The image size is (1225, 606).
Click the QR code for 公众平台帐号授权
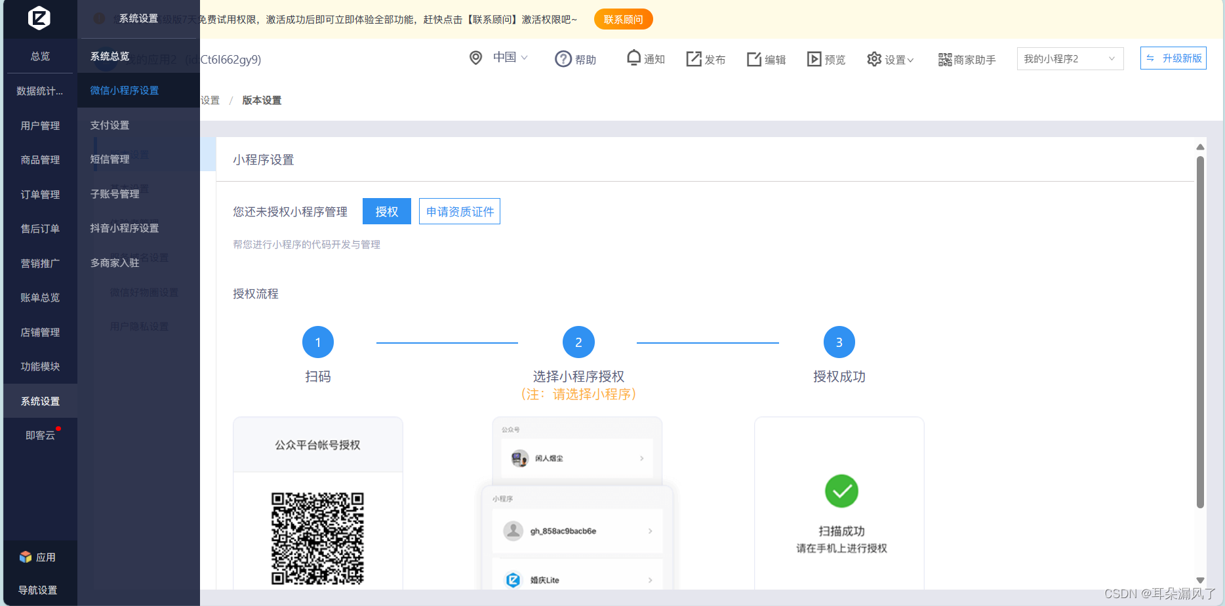tap(318, 538)
